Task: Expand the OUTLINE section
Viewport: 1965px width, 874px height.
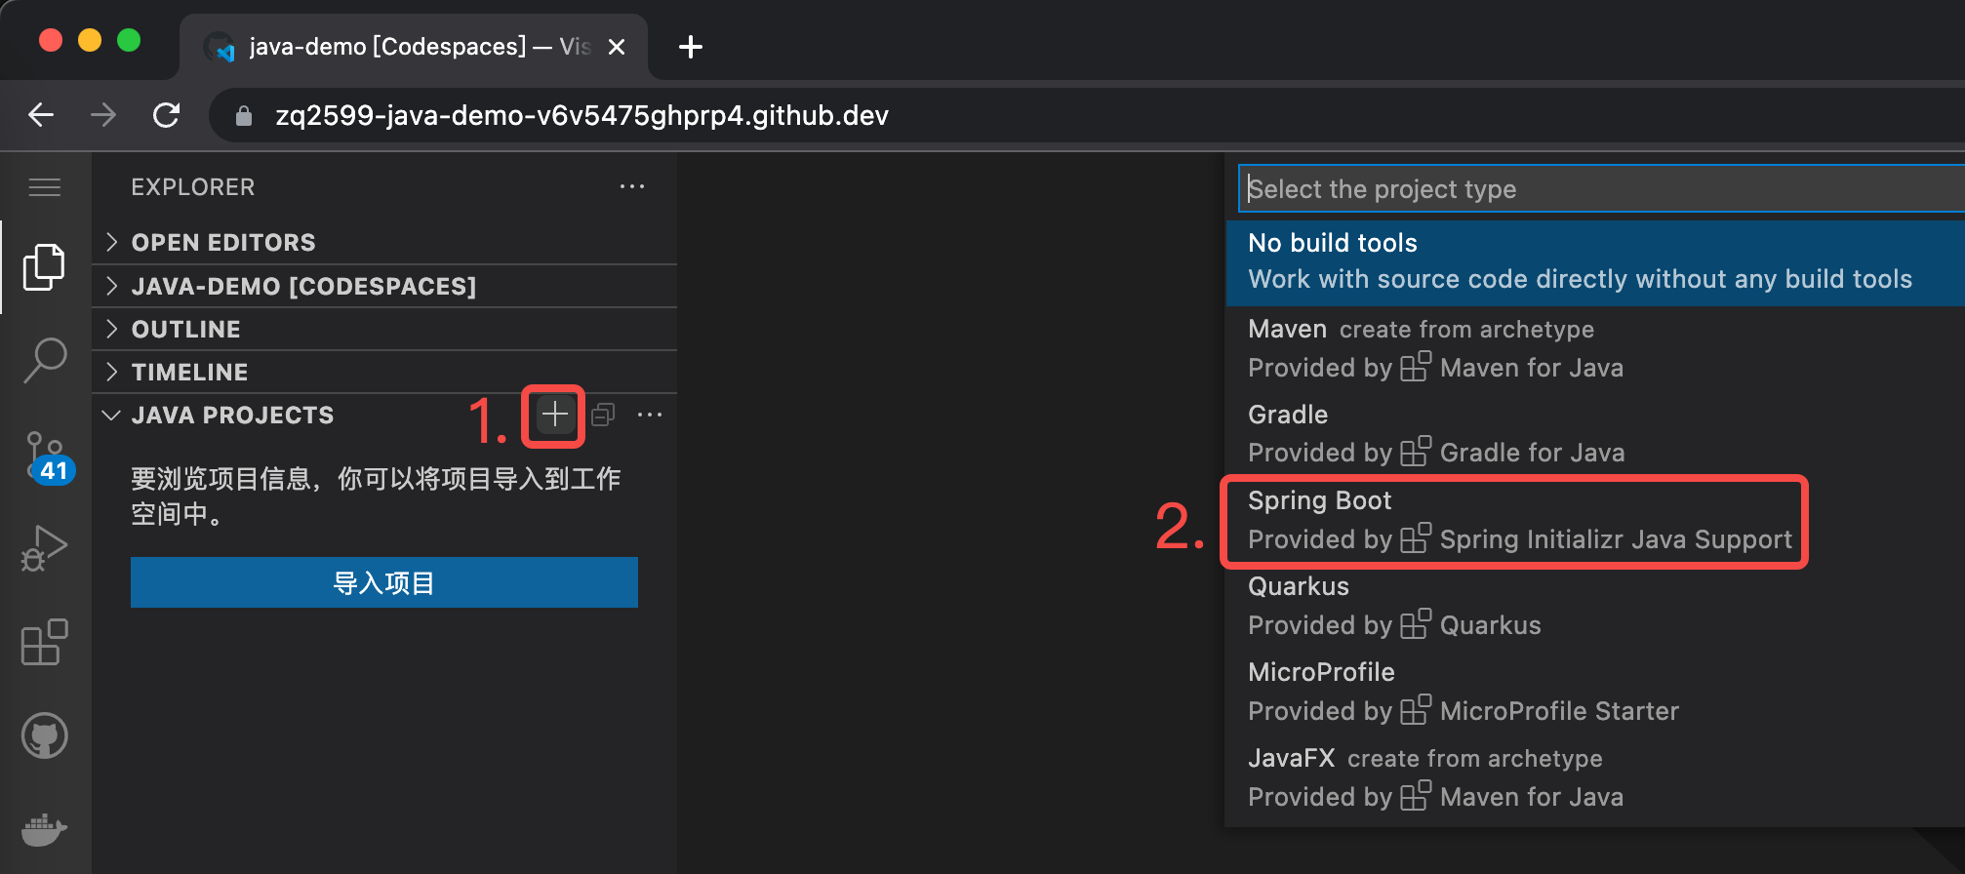Action: 384,329
